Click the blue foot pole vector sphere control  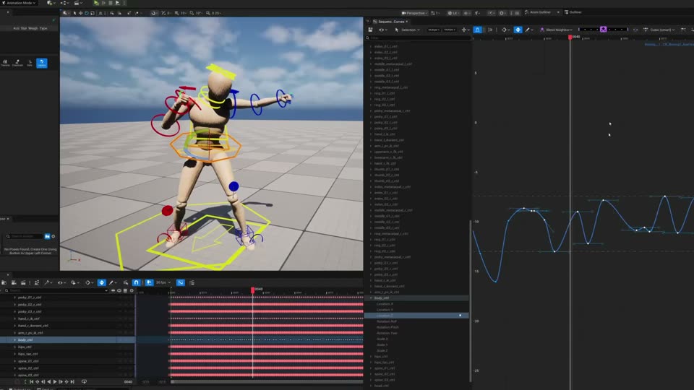(x=234, y=186)
